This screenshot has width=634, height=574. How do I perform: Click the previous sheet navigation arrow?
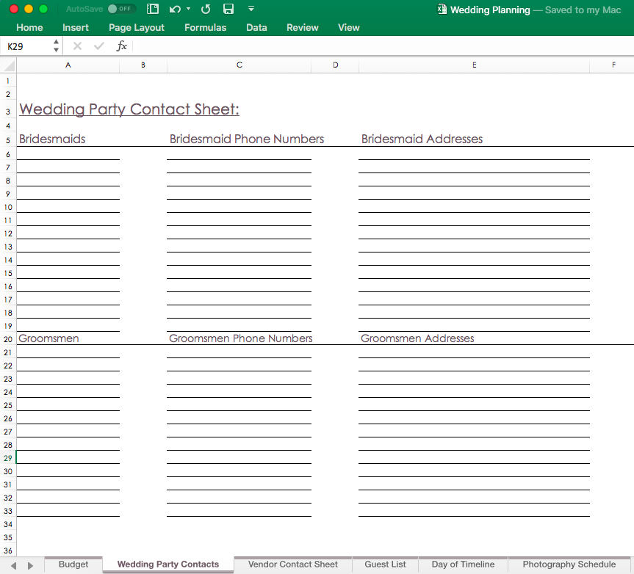click(14, 565)
